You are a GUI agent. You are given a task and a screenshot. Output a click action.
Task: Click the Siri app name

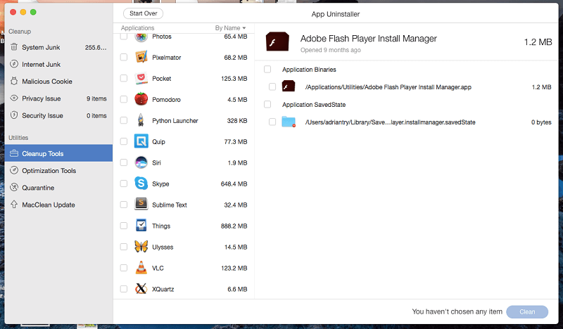coord(156,162)
